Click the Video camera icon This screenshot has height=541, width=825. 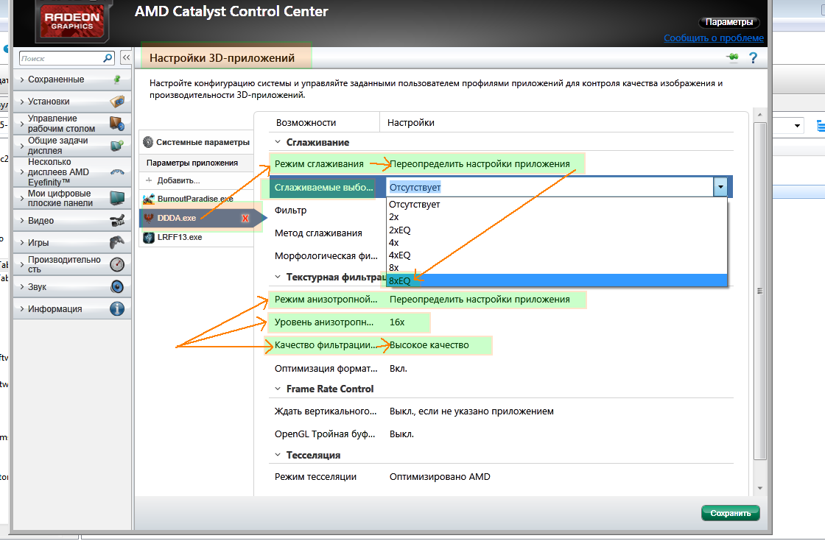(116, 221)
